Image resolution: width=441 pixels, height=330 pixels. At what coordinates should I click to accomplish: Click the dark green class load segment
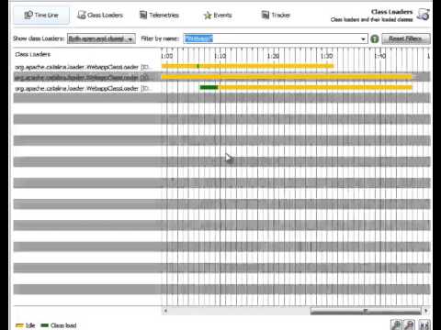(x=209, y=88)
